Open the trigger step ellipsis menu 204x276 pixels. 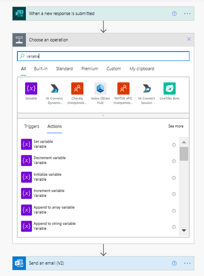pos(187,13)
